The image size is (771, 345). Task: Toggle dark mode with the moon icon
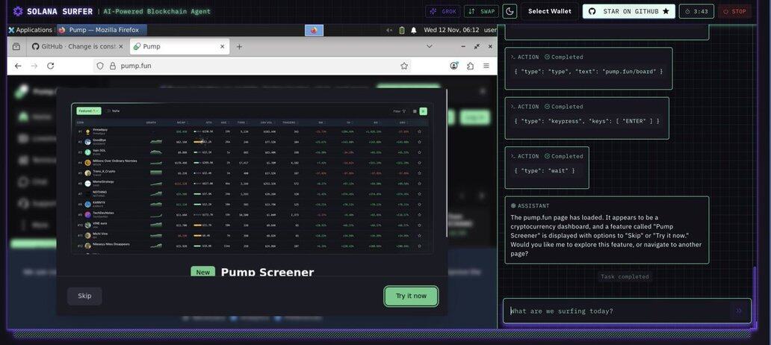510,11
